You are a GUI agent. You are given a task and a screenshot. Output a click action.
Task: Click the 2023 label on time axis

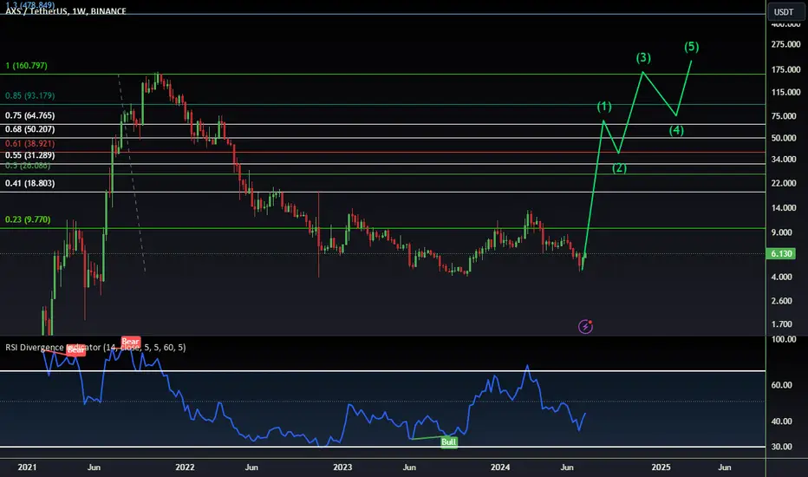(342, 467)
